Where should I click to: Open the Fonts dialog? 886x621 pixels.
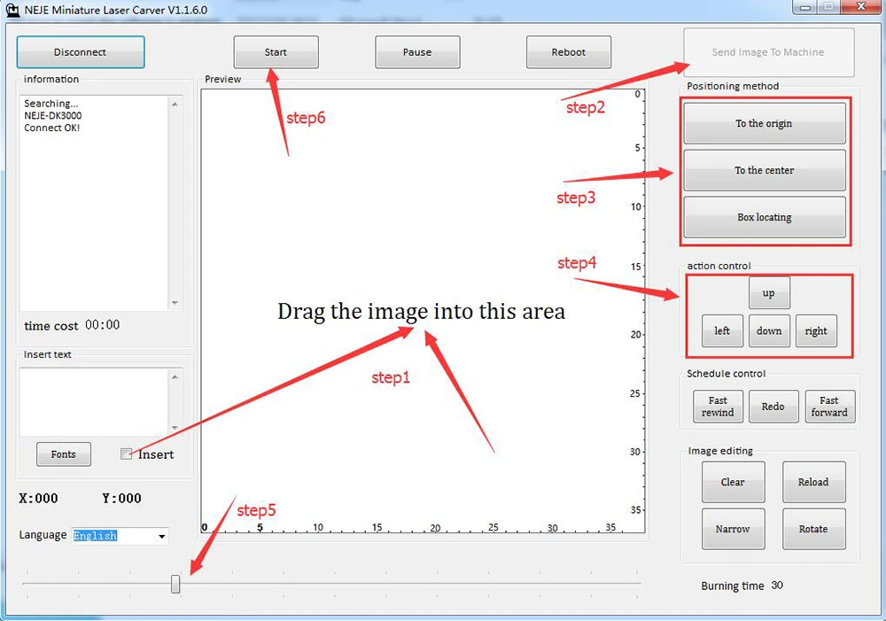63,454
